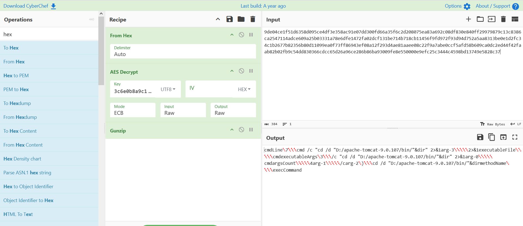Viewport: 523px width, 226px height.
Task: Click the Download CyberChef link
Action: click(x=26, y=6)
